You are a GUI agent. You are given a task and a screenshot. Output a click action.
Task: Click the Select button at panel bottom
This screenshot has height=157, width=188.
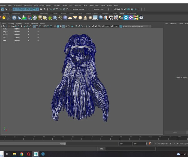point(175,133)
